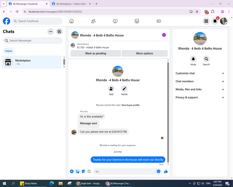
Task: Click More options button
Action: [x=144, y=53]
